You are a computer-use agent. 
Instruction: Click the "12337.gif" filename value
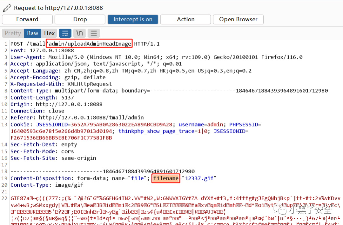pyautogui.click(x=199, y=178)
